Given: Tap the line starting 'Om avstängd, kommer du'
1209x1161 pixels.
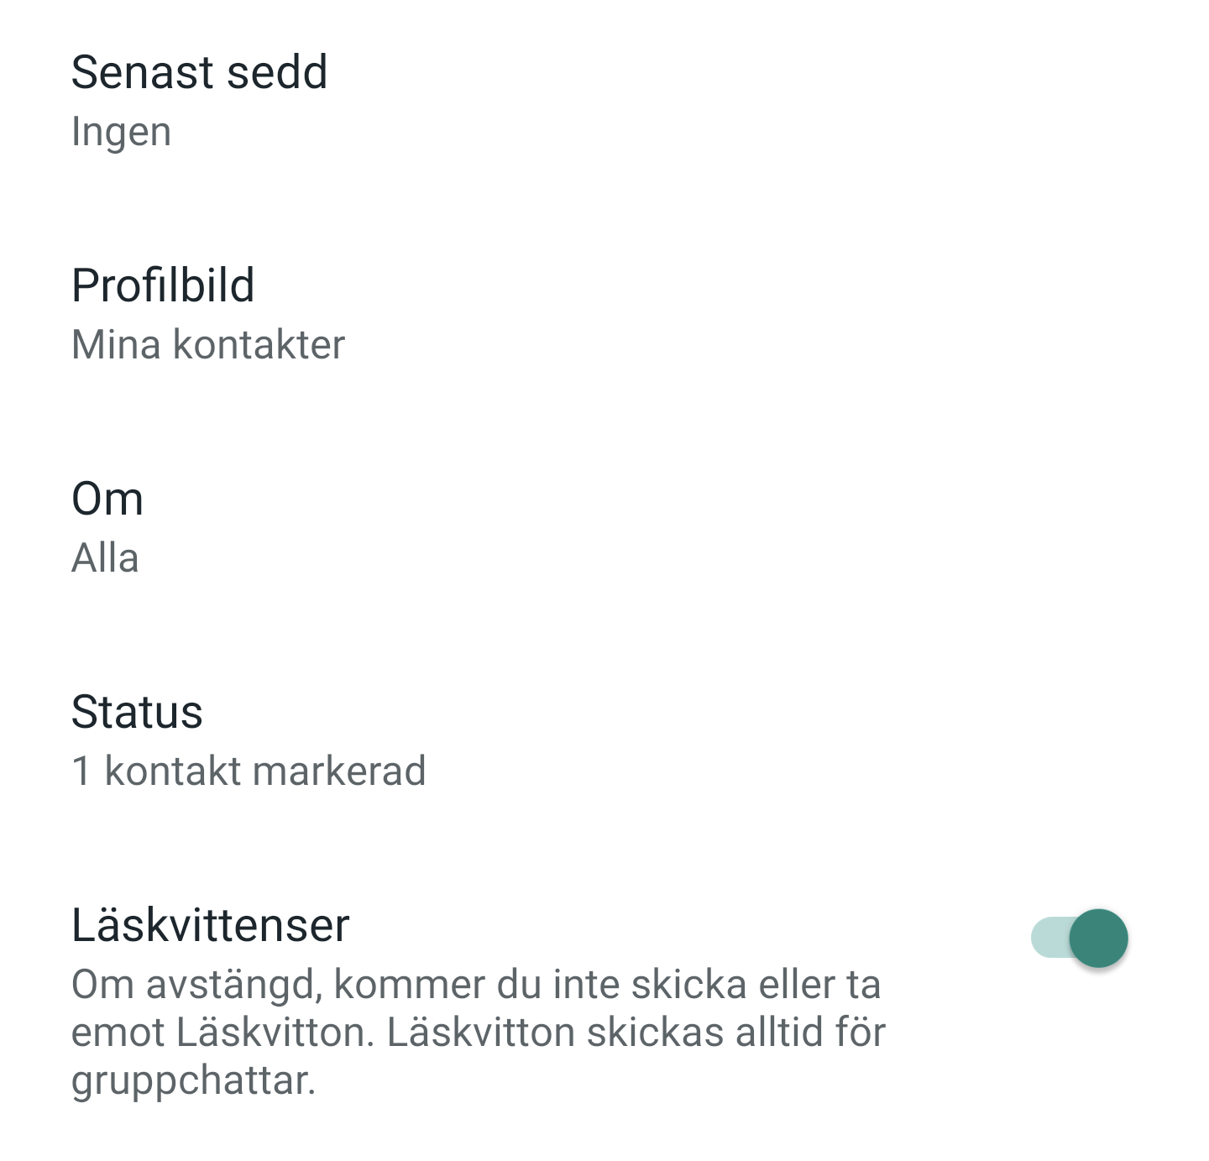Looking at the screenshot, I should [476, 984].
